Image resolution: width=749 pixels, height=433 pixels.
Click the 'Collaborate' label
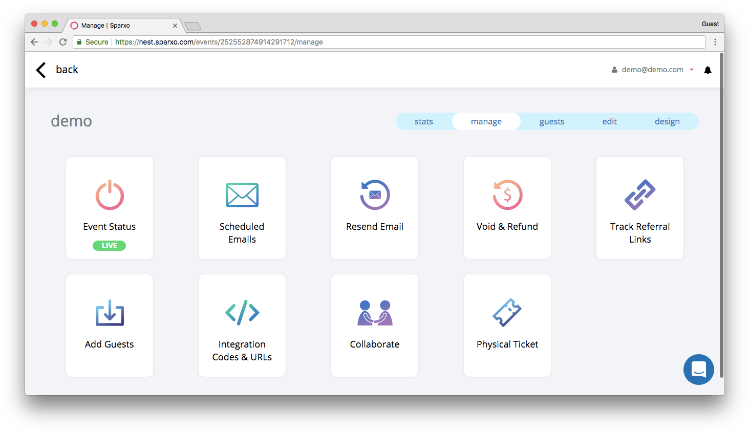tap(375, 344)
